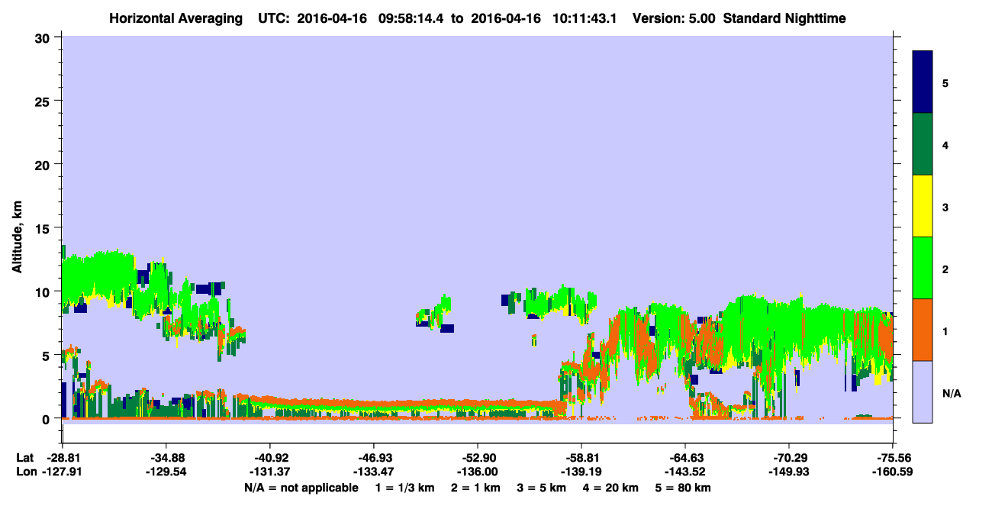Viewport: 992px width, 509px height.
Task: Click latitude value -28.81
Action: (x=63, y=458)
